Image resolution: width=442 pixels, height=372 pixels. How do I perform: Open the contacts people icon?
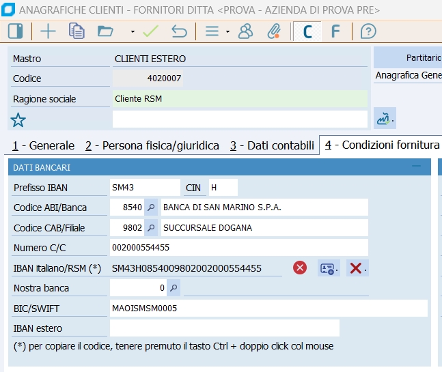click(245, 31)
